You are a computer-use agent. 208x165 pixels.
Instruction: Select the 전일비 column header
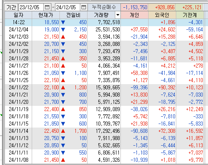tap(73, 15)
